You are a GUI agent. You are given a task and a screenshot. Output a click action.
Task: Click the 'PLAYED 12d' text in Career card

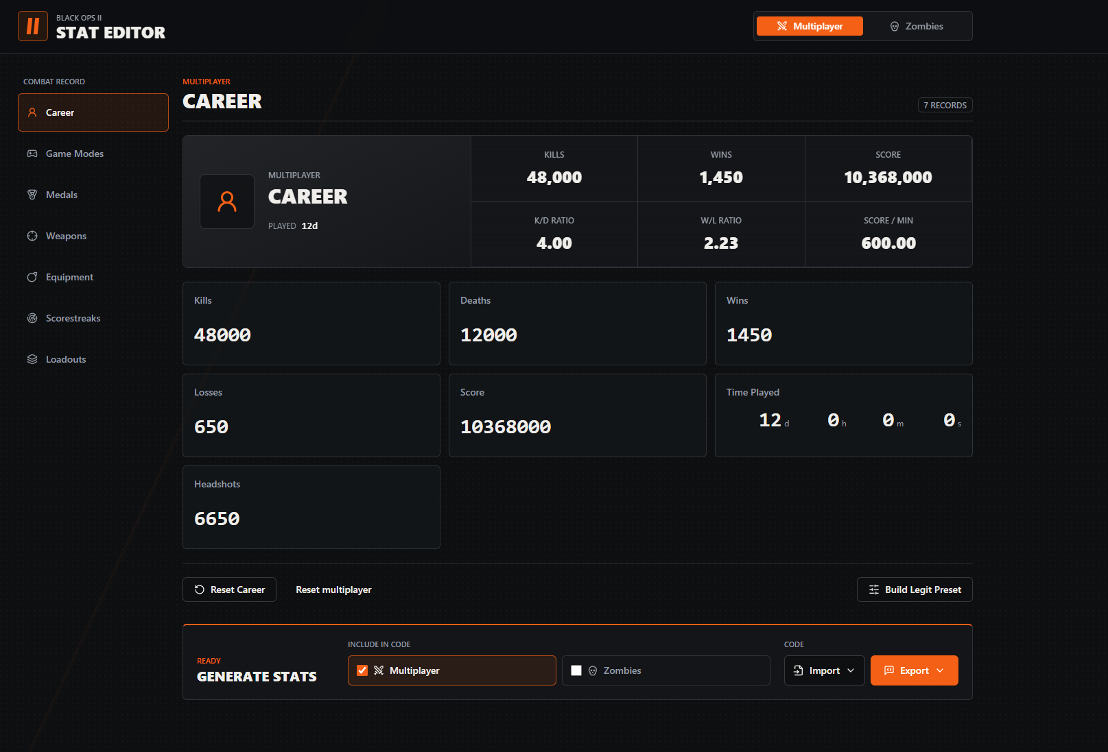pos(293,226)
